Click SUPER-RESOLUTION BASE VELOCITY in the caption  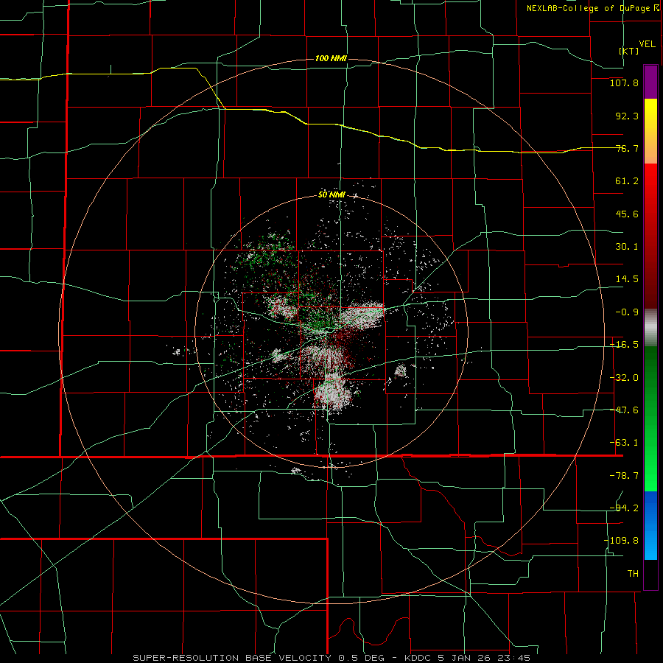click(x=232, y=658)
